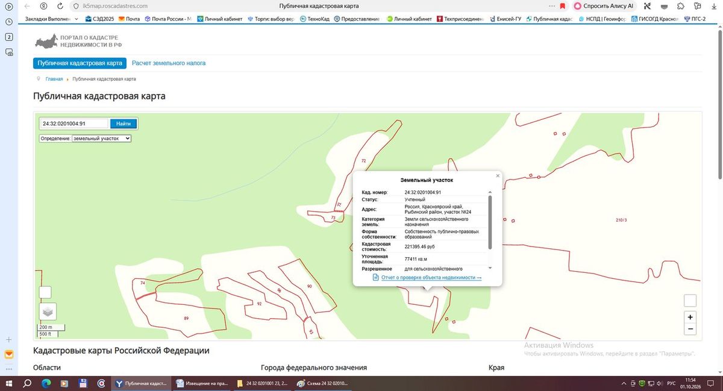Viewport: 723px width, 391px height.
Task: Open the Извещение document in taskbar
Action: tap(201, 383)
